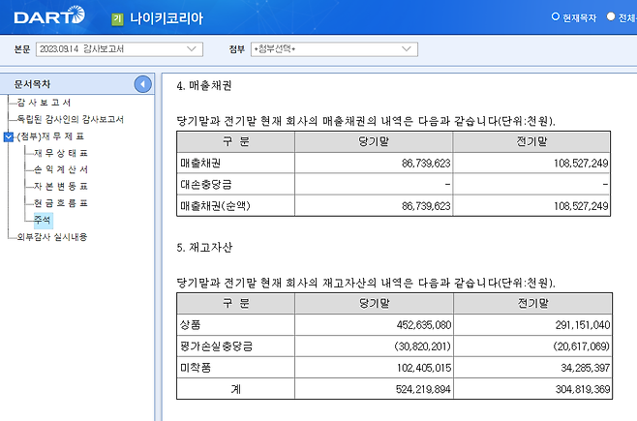Open 감사보고서 in the document tree
The height and width of the screenshot is (421, 637).
click(x=45, y=103)
